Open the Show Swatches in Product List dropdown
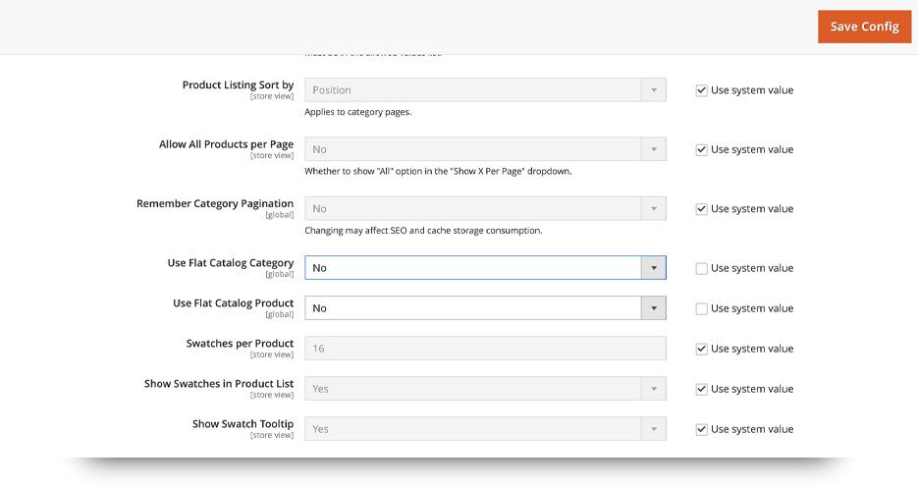918x490 pixels. pyautogui.click(x=485, y=389)
